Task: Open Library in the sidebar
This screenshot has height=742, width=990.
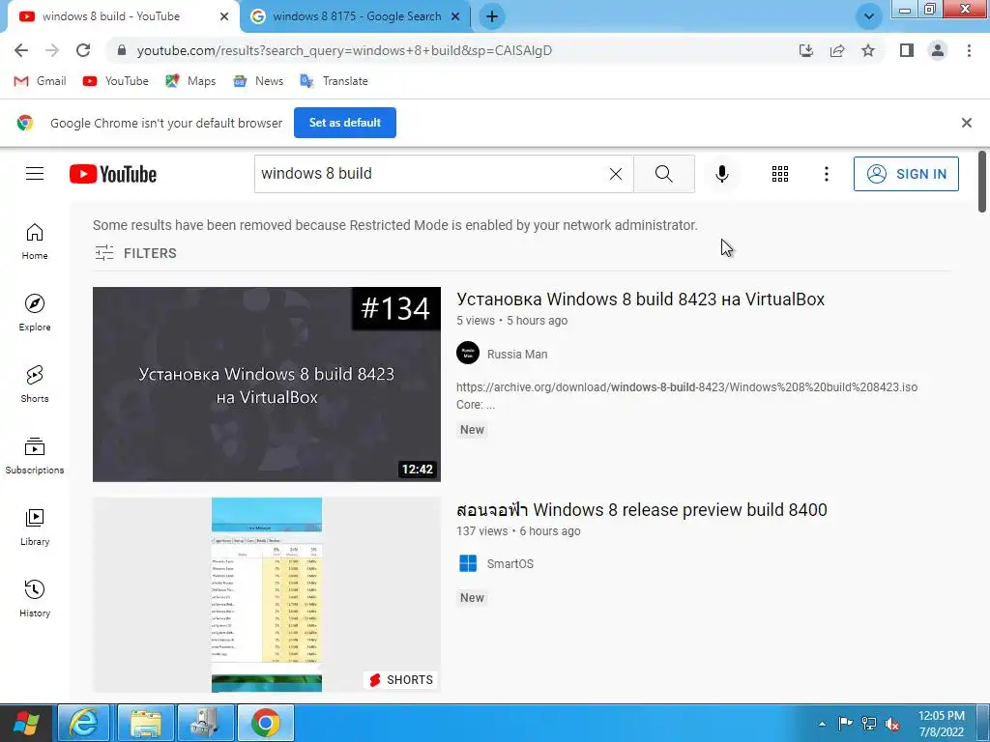Action: click(x=35, y=527)
